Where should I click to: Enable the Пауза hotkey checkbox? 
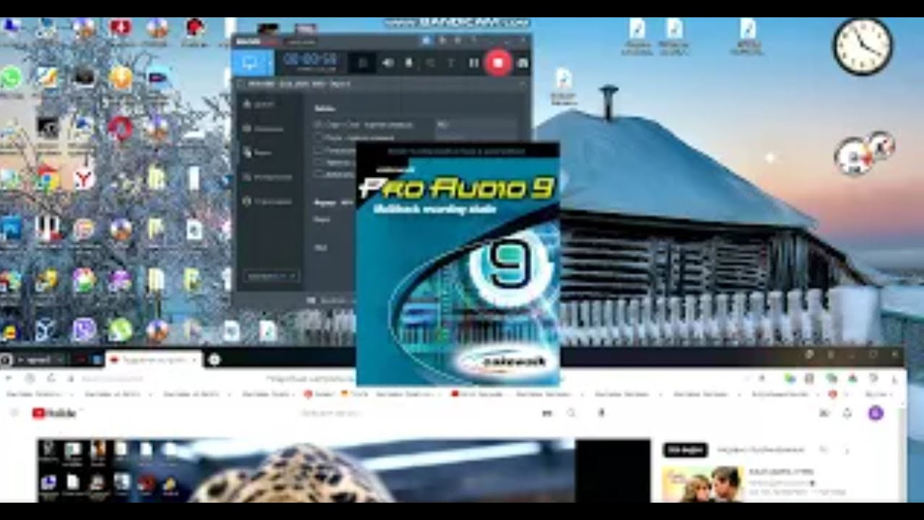tap(318, 137)
